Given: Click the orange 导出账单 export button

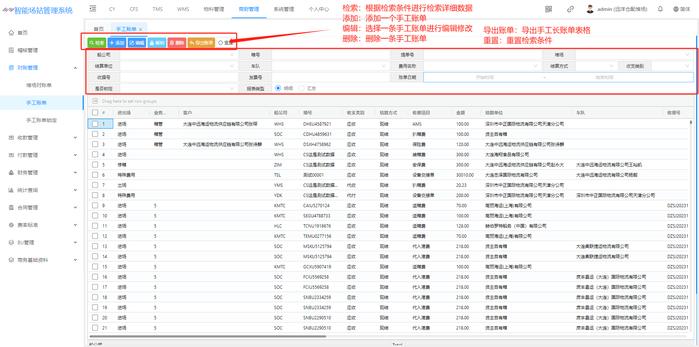Looking at the screenshot, I should 201,43.
